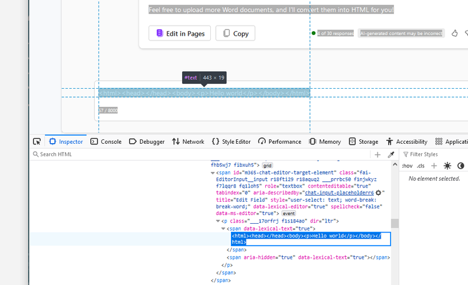Toggle the :hov pseudo-class panel

pos(407,166)
